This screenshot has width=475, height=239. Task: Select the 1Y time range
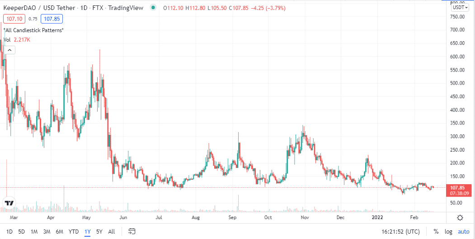[x=88, y=232]
